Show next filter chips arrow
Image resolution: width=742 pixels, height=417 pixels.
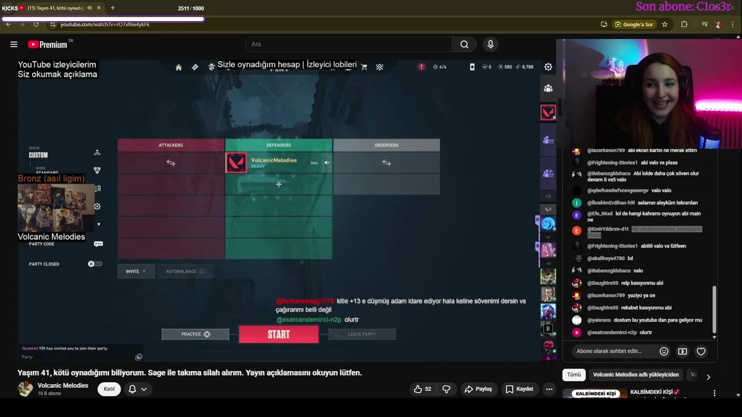click(708, 376)
